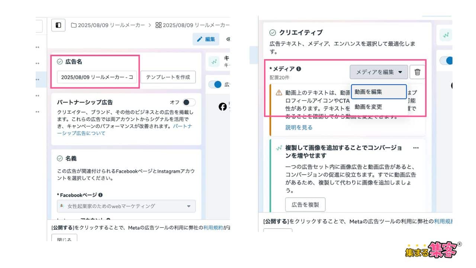Toggle the blue switch in left screenshot preview panel
This screenshot has width=476, height=268.
[215, 84]
